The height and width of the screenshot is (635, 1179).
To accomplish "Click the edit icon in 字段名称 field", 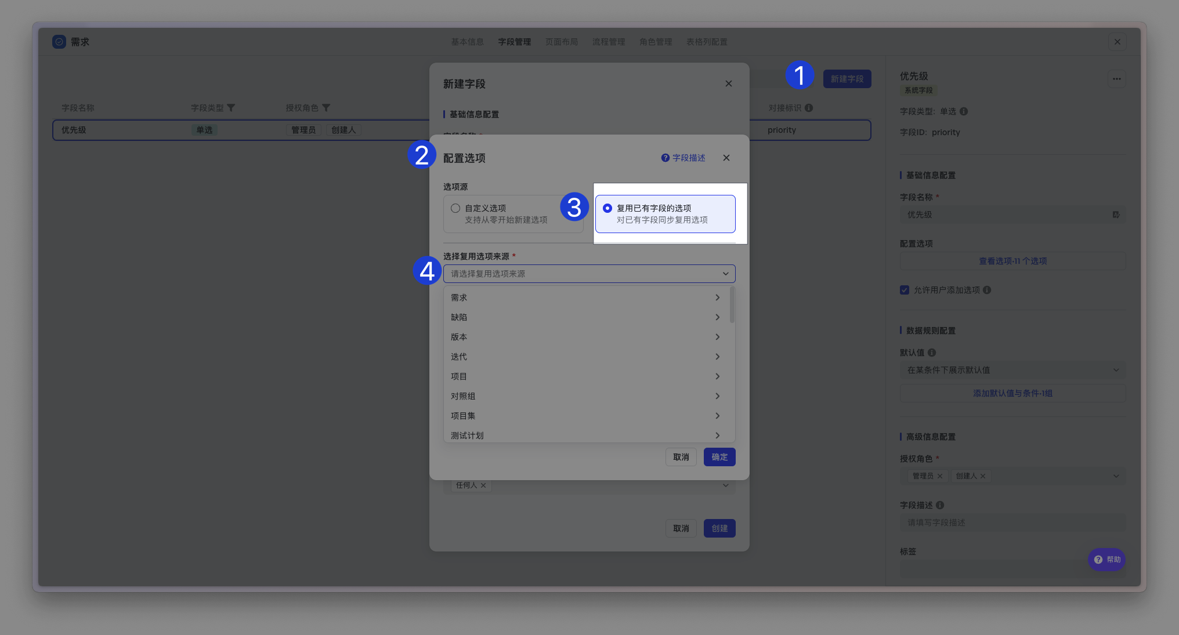I will click(1116, 215).
